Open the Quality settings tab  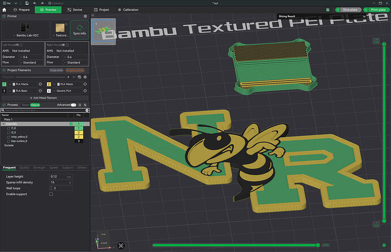coord(24,168)
